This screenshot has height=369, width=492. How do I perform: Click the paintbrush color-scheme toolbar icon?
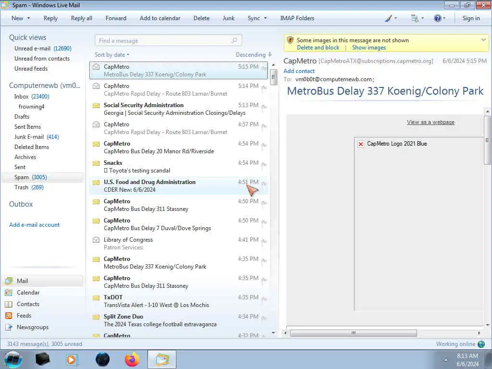[388, 18]
